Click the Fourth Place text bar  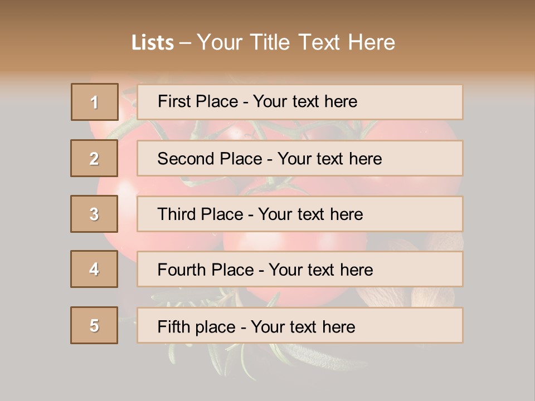(x=300, y=269)
